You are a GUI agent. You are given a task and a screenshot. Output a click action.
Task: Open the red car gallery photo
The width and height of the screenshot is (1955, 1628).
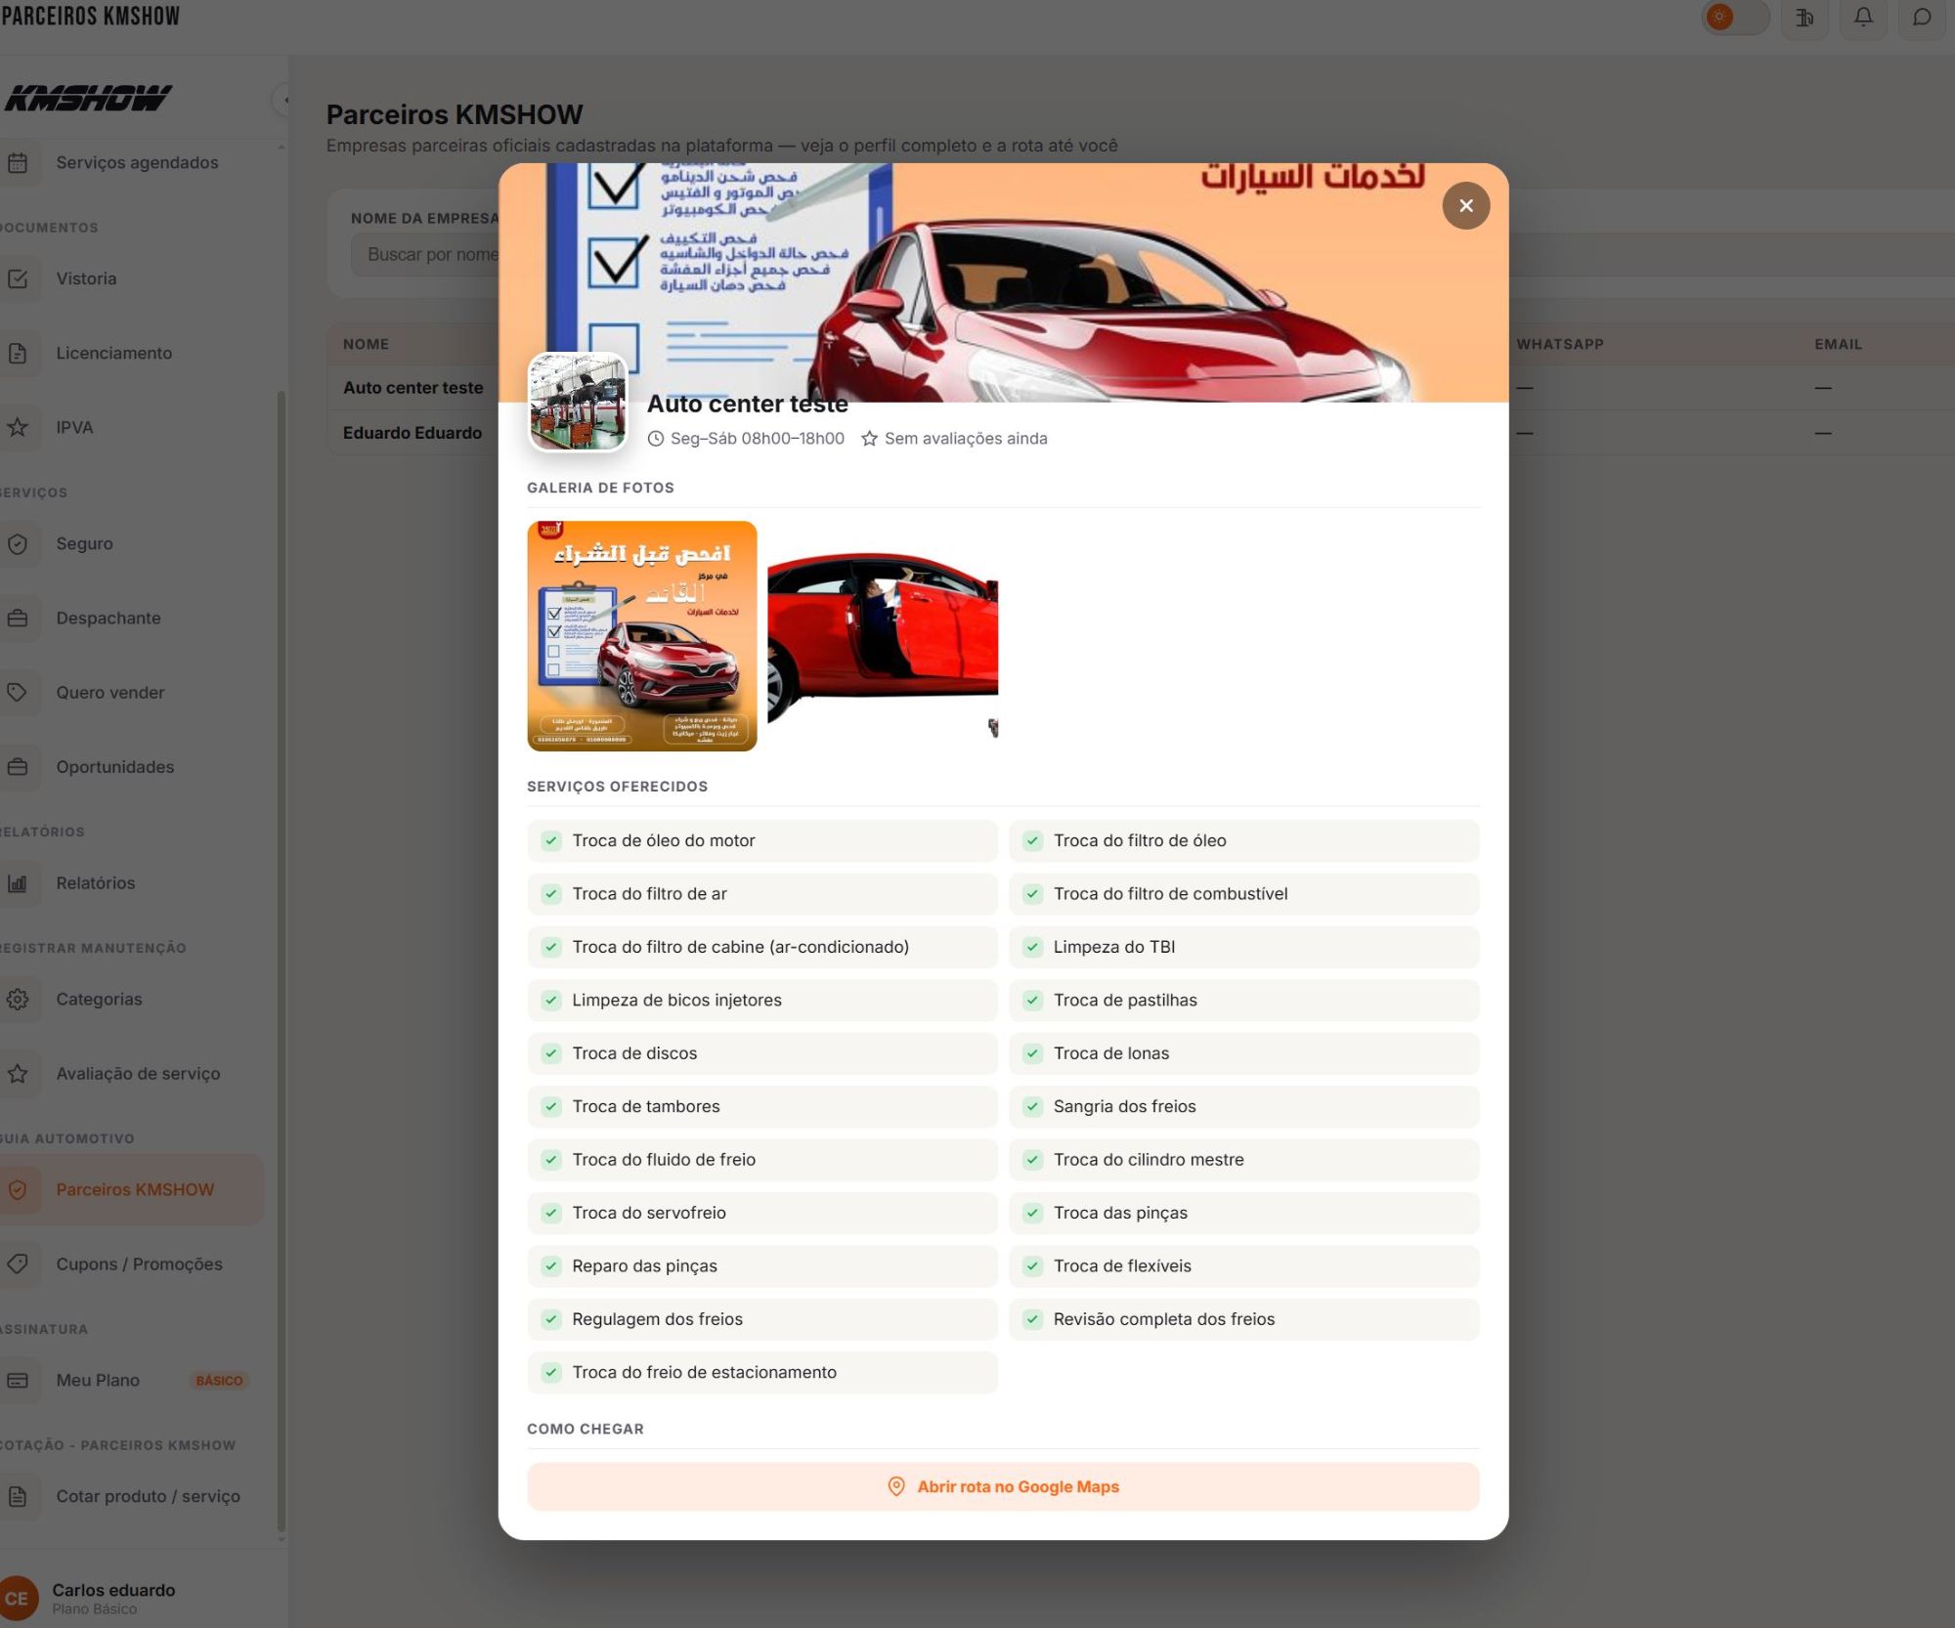coord(883,636)
